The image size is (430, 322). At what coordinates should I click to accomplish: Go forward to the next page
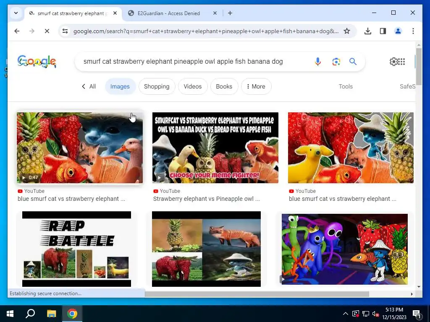pyautogui.click(x=32, y=31)
